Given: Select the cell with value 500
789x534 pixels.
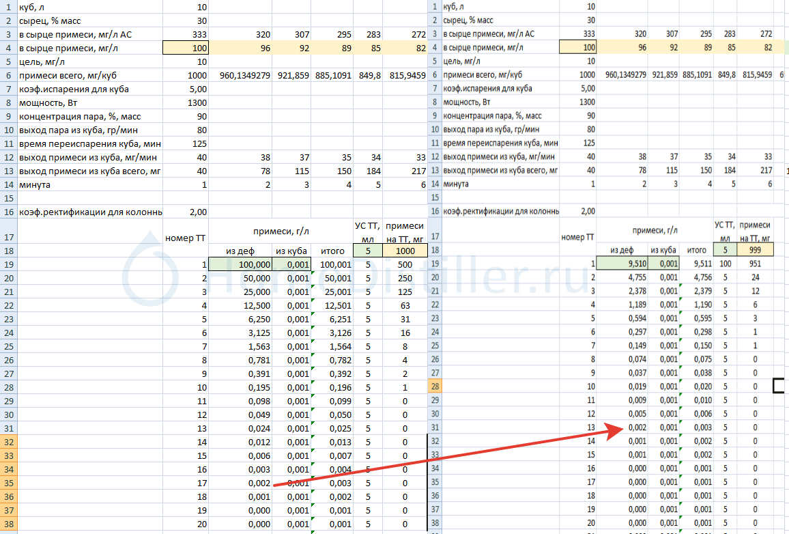Looking at the screenshot, I should (405, 264).
